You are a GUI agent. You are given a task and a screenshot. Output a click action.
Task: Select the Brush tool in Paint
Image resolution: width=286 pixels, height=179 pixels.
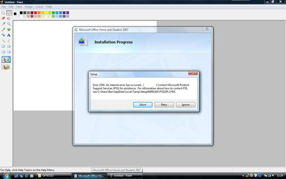9,29
